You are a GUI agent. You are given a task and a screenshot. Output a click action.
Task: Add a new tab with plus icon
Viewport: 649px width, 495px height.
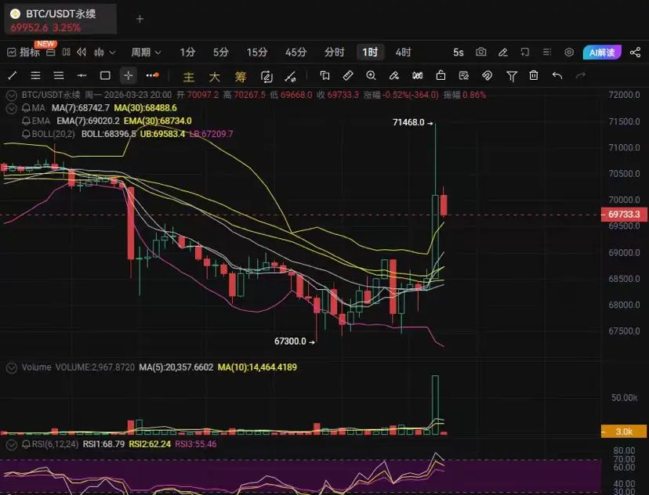(140, 19)
